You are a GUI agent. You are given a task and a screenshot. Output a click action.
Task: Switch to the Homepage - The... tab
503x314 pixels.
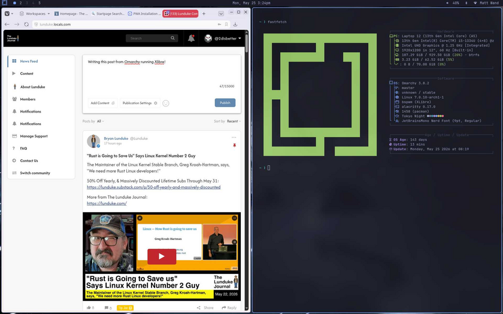coord(71,13)
